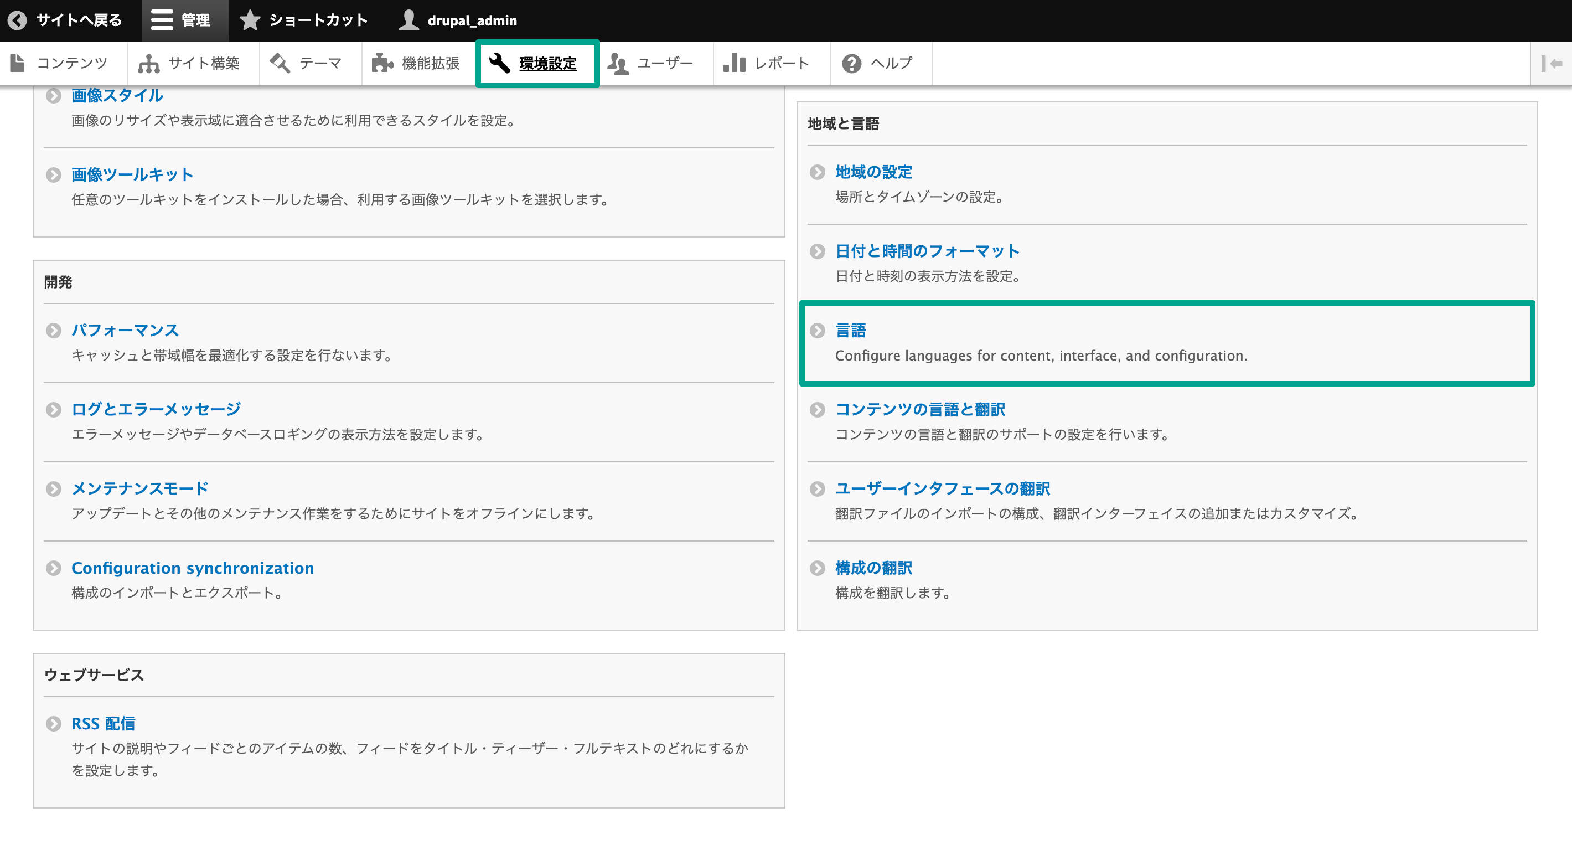
Task: Click the arrow bullet beside Configuration synchronization
Action: (x=54, y=568)
